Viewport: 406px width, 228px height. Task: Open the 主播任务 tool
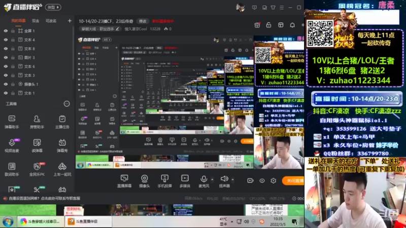[62, 122]
